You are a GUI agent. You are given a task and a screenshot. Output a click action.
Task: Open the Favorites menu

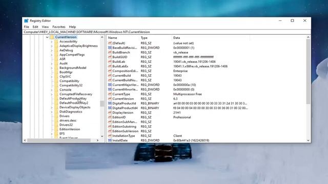coord(59,27)
